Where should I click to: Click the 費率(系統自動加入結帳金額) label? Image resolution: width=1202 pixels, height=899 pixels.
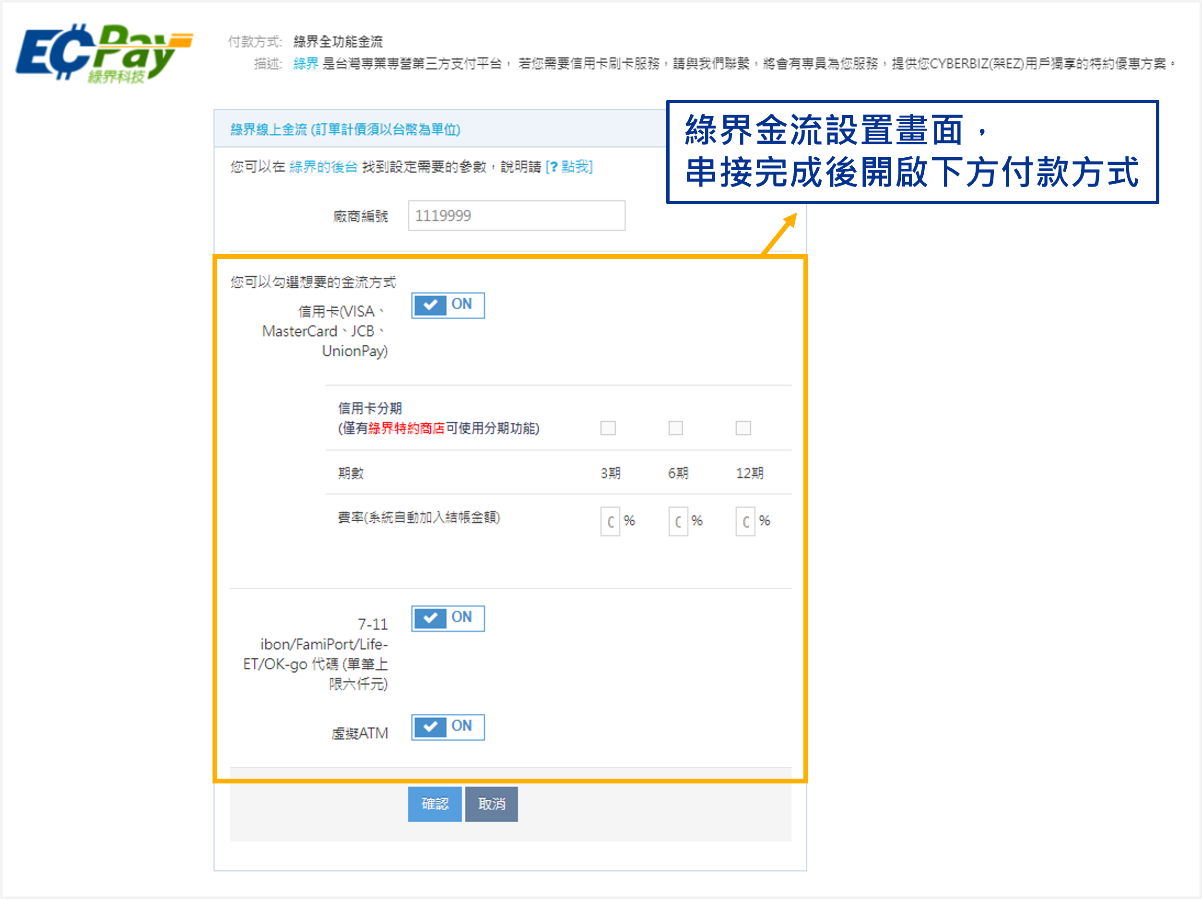click(x=419, y=517)
